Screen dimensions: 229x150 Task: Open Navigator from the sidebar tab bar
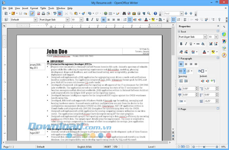(x=224, y=55)
